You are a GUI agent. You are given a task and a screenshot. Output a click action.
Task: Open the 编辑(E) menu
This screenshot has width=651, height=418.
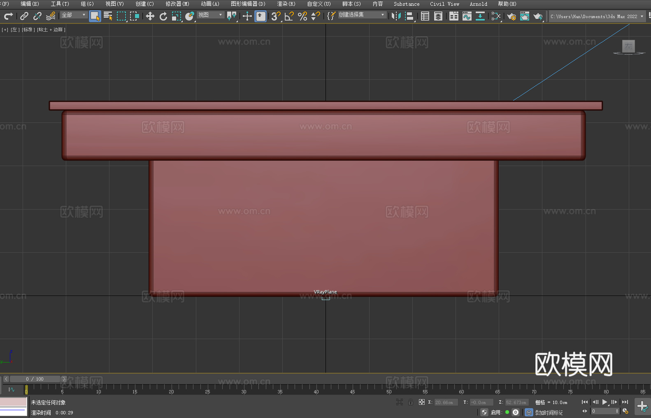[x=30, y=4]
